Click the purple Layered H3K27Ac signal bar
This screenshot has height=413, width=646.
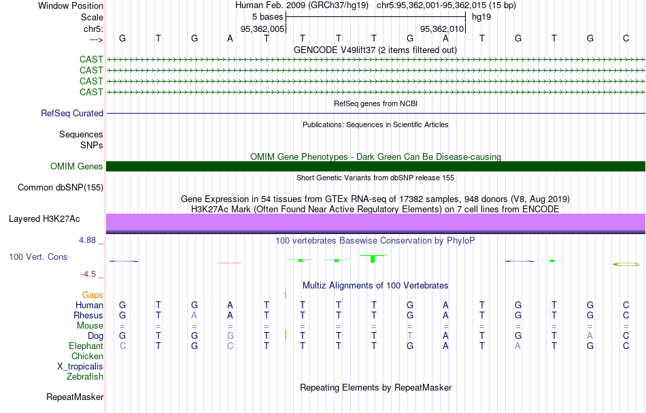coord(375,223)
